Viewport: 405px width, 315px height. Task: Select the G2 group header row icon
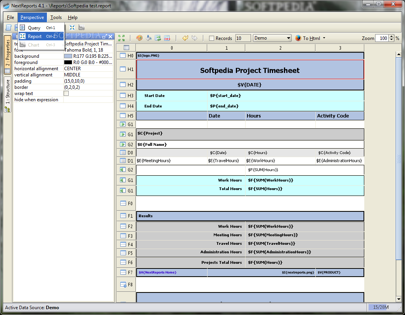(x=123, y=144)
